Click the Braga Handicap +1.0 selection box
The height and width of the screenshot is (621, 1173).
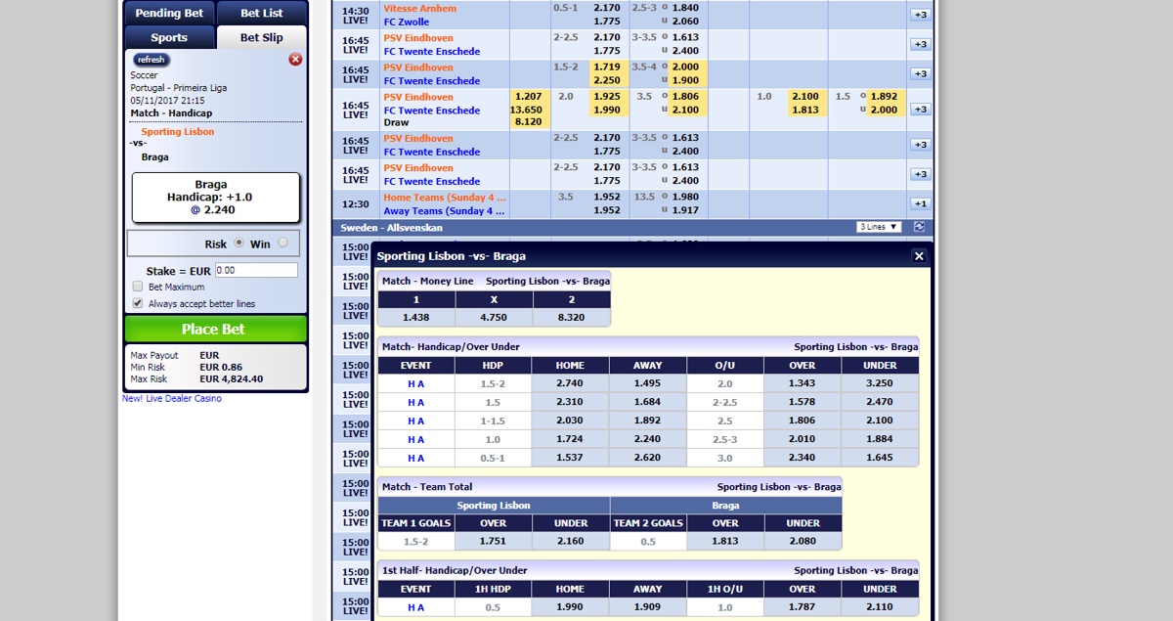(215, 198)
